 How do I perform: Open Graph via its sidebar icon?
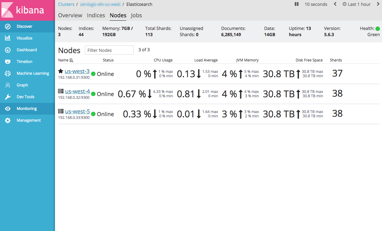tap(8, 85)
